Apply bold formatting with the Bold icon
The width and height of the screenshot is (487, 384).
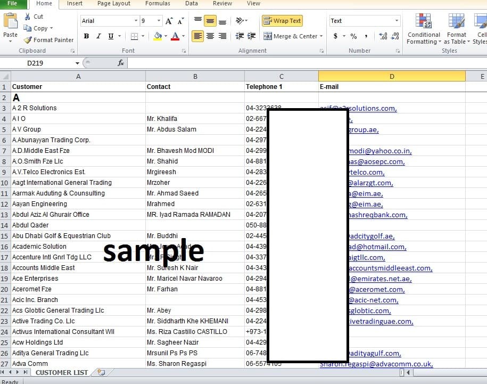coord(86,36)
